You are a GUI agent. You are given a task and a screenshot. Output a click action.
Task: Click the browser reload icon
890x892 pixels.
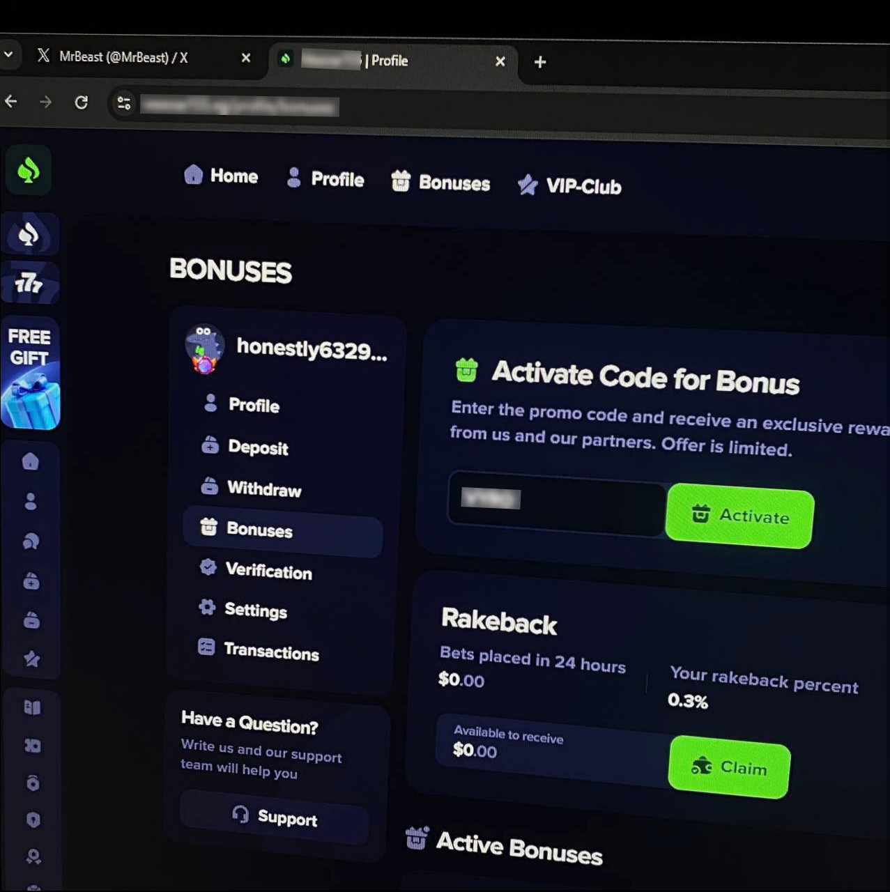pos(82,103)
